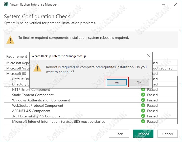This screenshot has width=182, height=142.
Task: Select the .NET Extensibility 4.5 Component row
Action: (x=90, y=116)
